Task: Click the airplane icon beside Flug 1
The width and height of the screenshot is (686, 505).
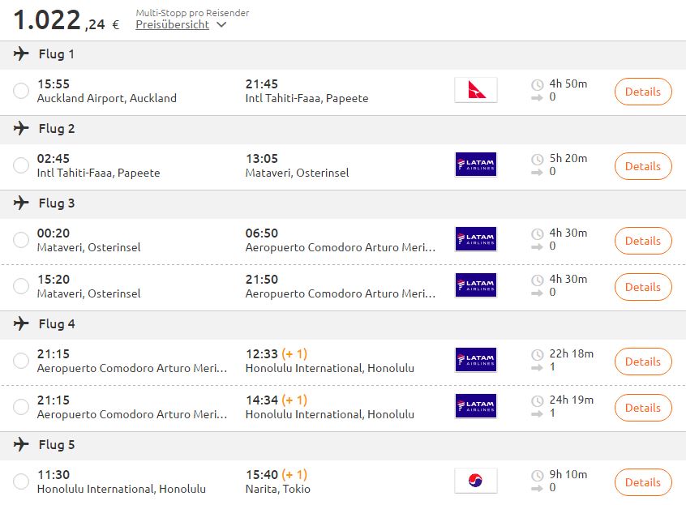Action: pos(21,53)
